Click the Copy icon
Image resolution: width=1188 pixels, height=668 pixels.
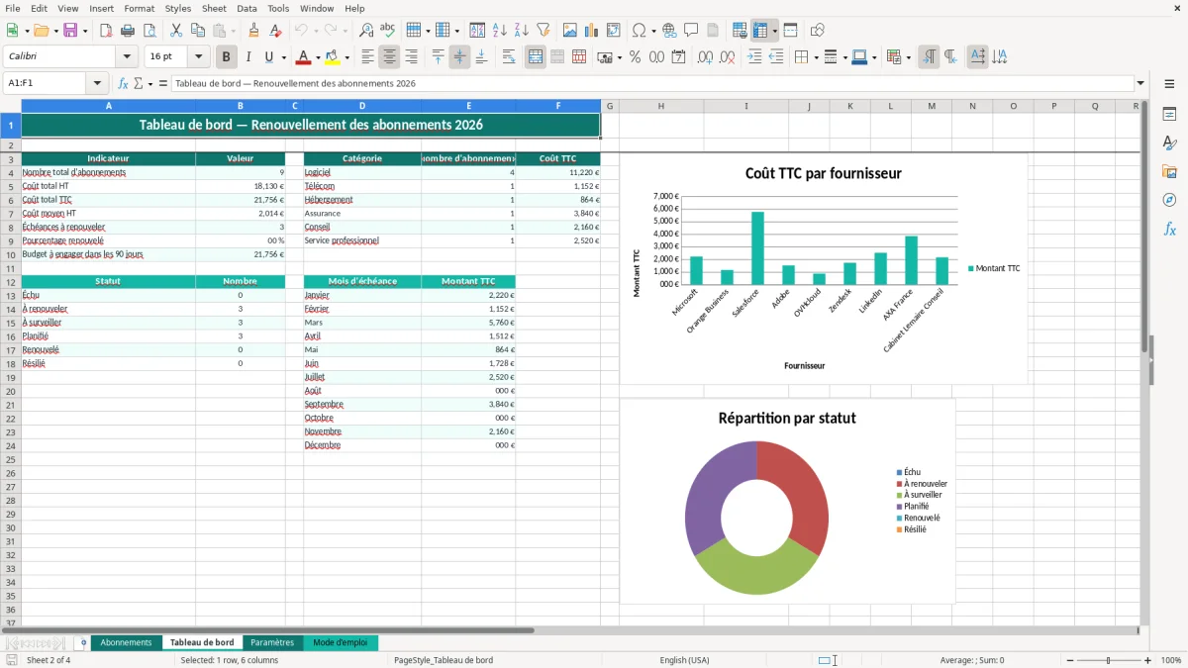tap(197, 31)
